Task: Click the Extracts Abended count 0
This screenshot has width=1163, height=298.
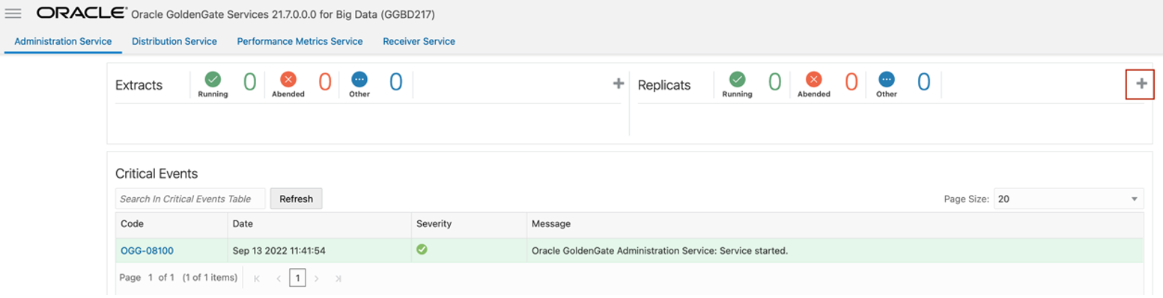Action: 324,82
